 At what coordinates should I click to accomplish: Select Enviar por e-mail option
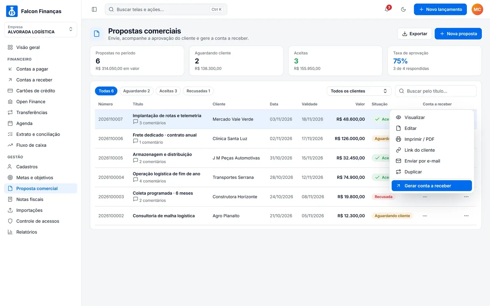coord(431,161)
